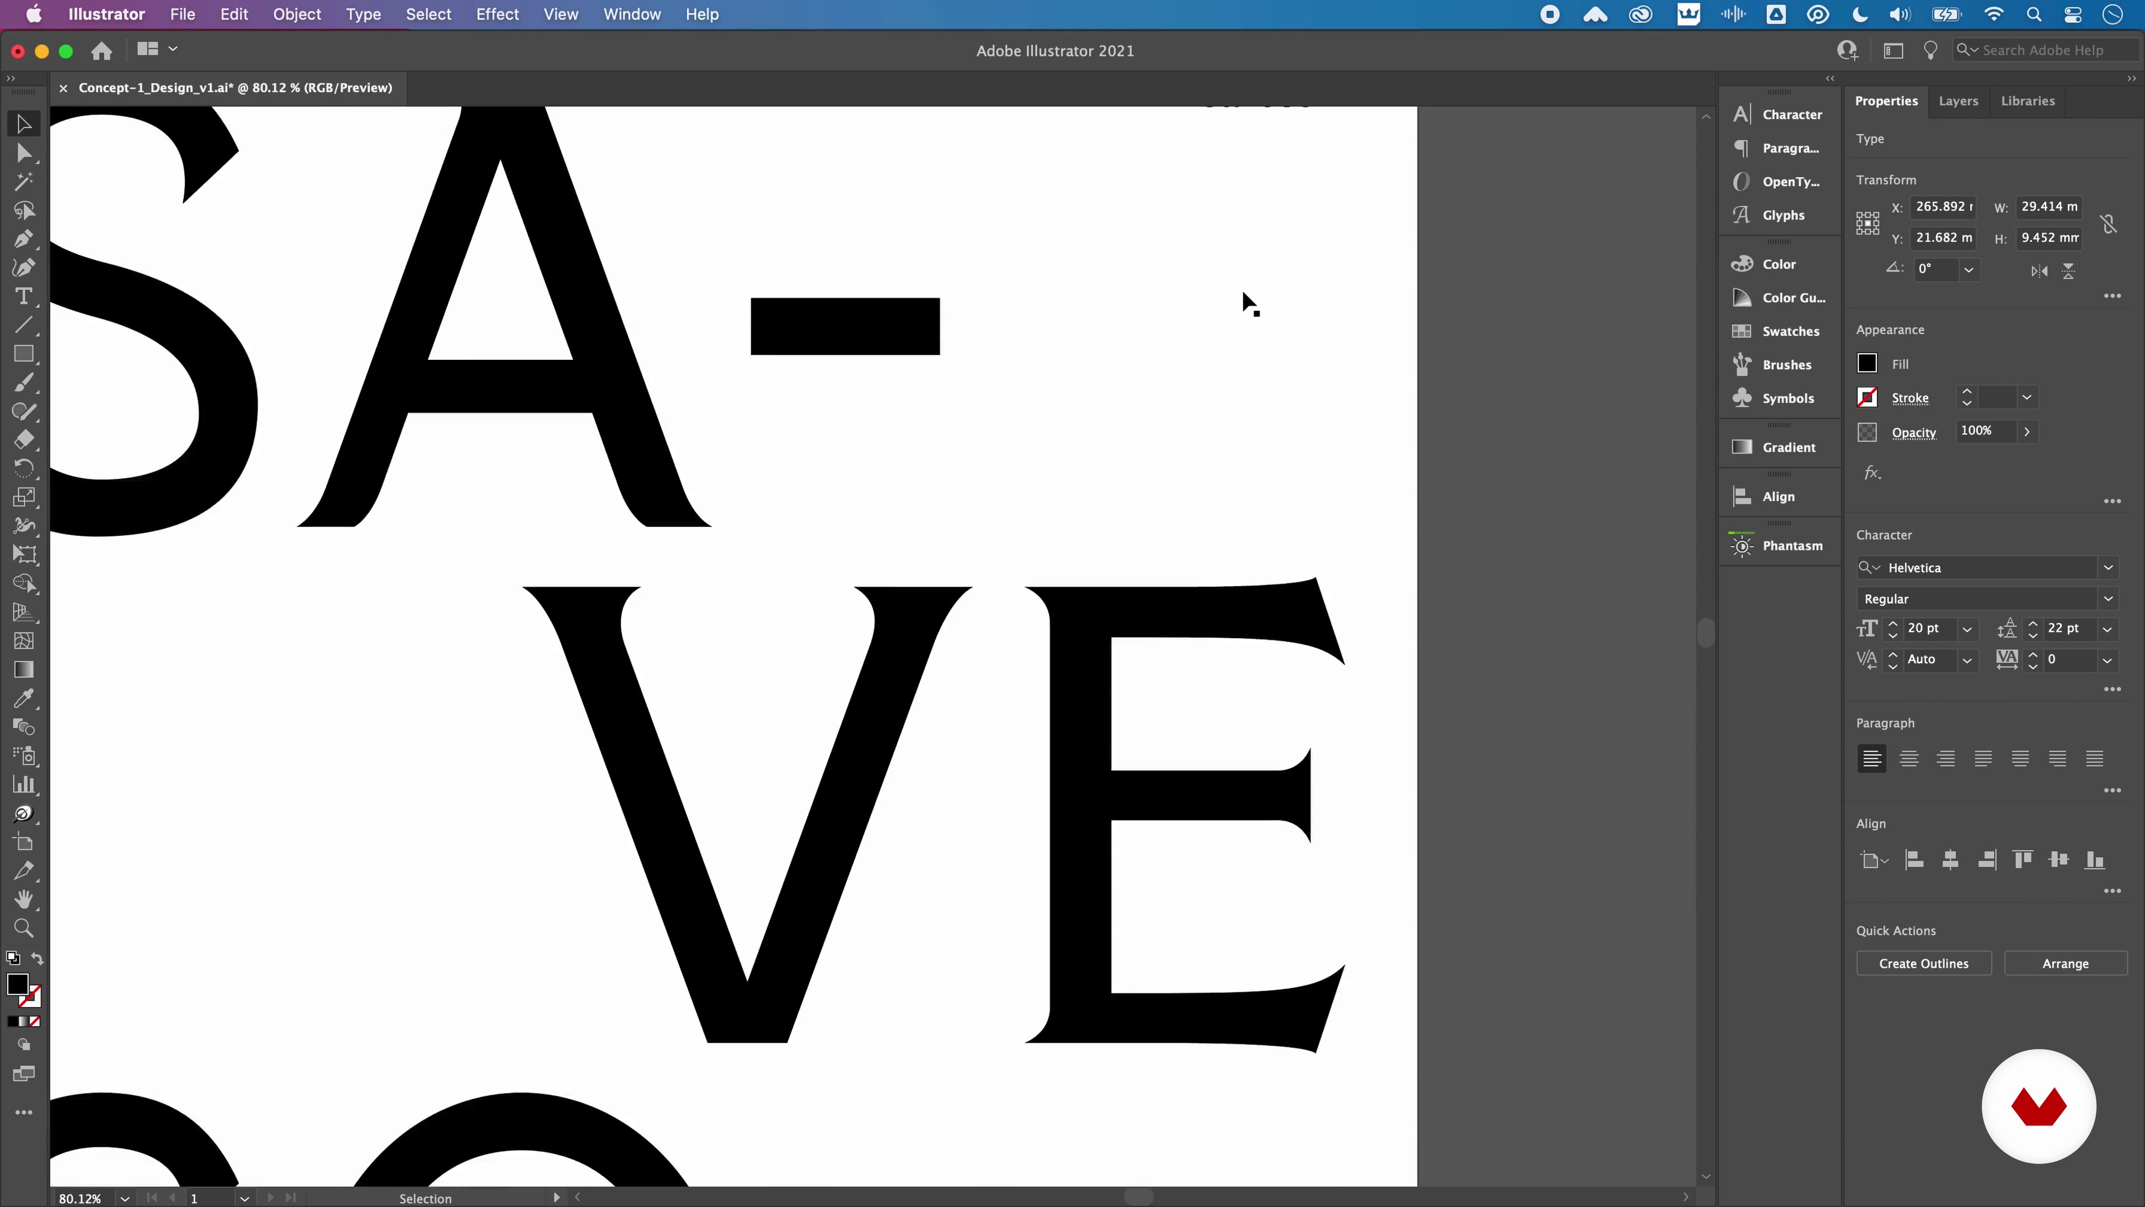This screenshot has height=1207, width=2145.
Task: Open the Type menu
Action: 363,14
